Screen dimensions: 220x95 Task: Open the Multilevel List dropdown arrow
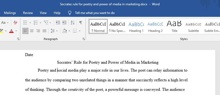(x=50, y=23)
